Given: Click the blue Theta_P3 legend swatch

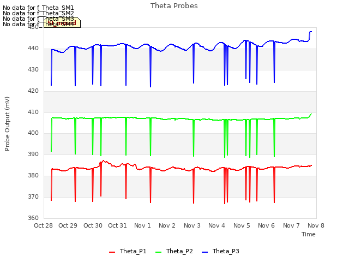Looking at the screenshot, I should pos(204,252).
